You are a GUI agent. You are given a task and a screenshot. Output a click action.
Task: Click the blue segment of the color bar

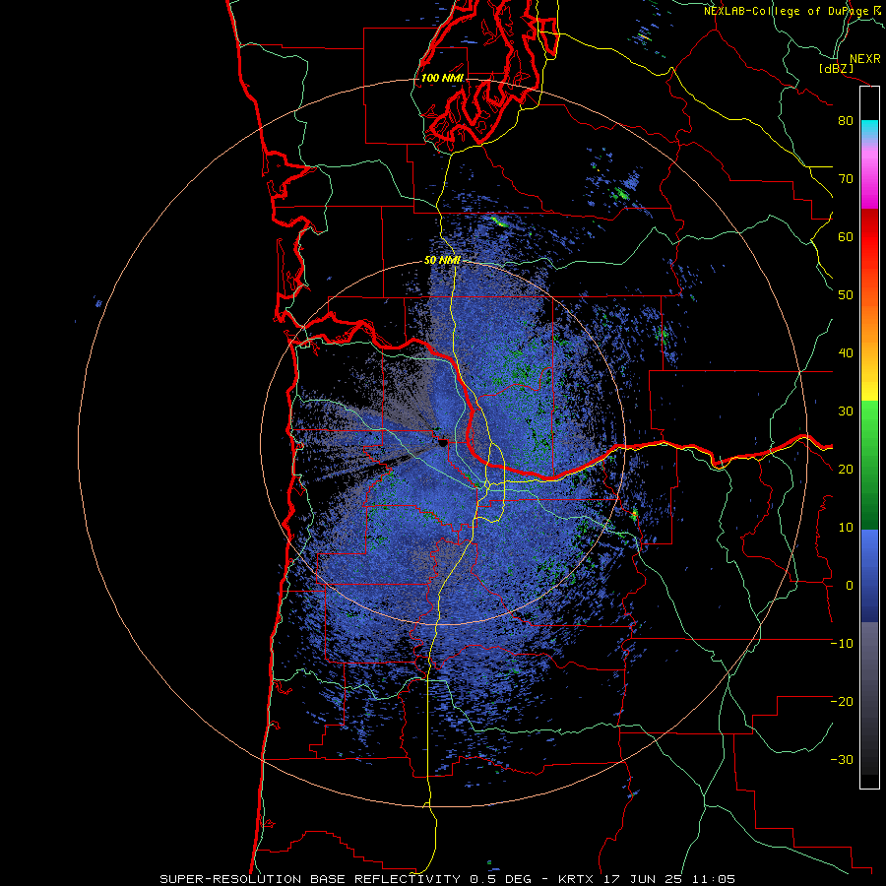tap(869, 576)
